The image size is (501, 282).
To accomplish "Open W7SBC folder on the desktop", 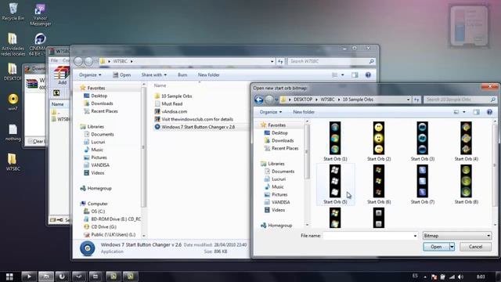I will coord(13,162).
